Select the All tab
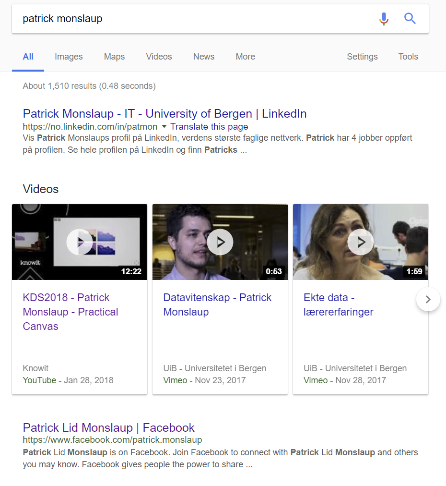 (28, 57)
